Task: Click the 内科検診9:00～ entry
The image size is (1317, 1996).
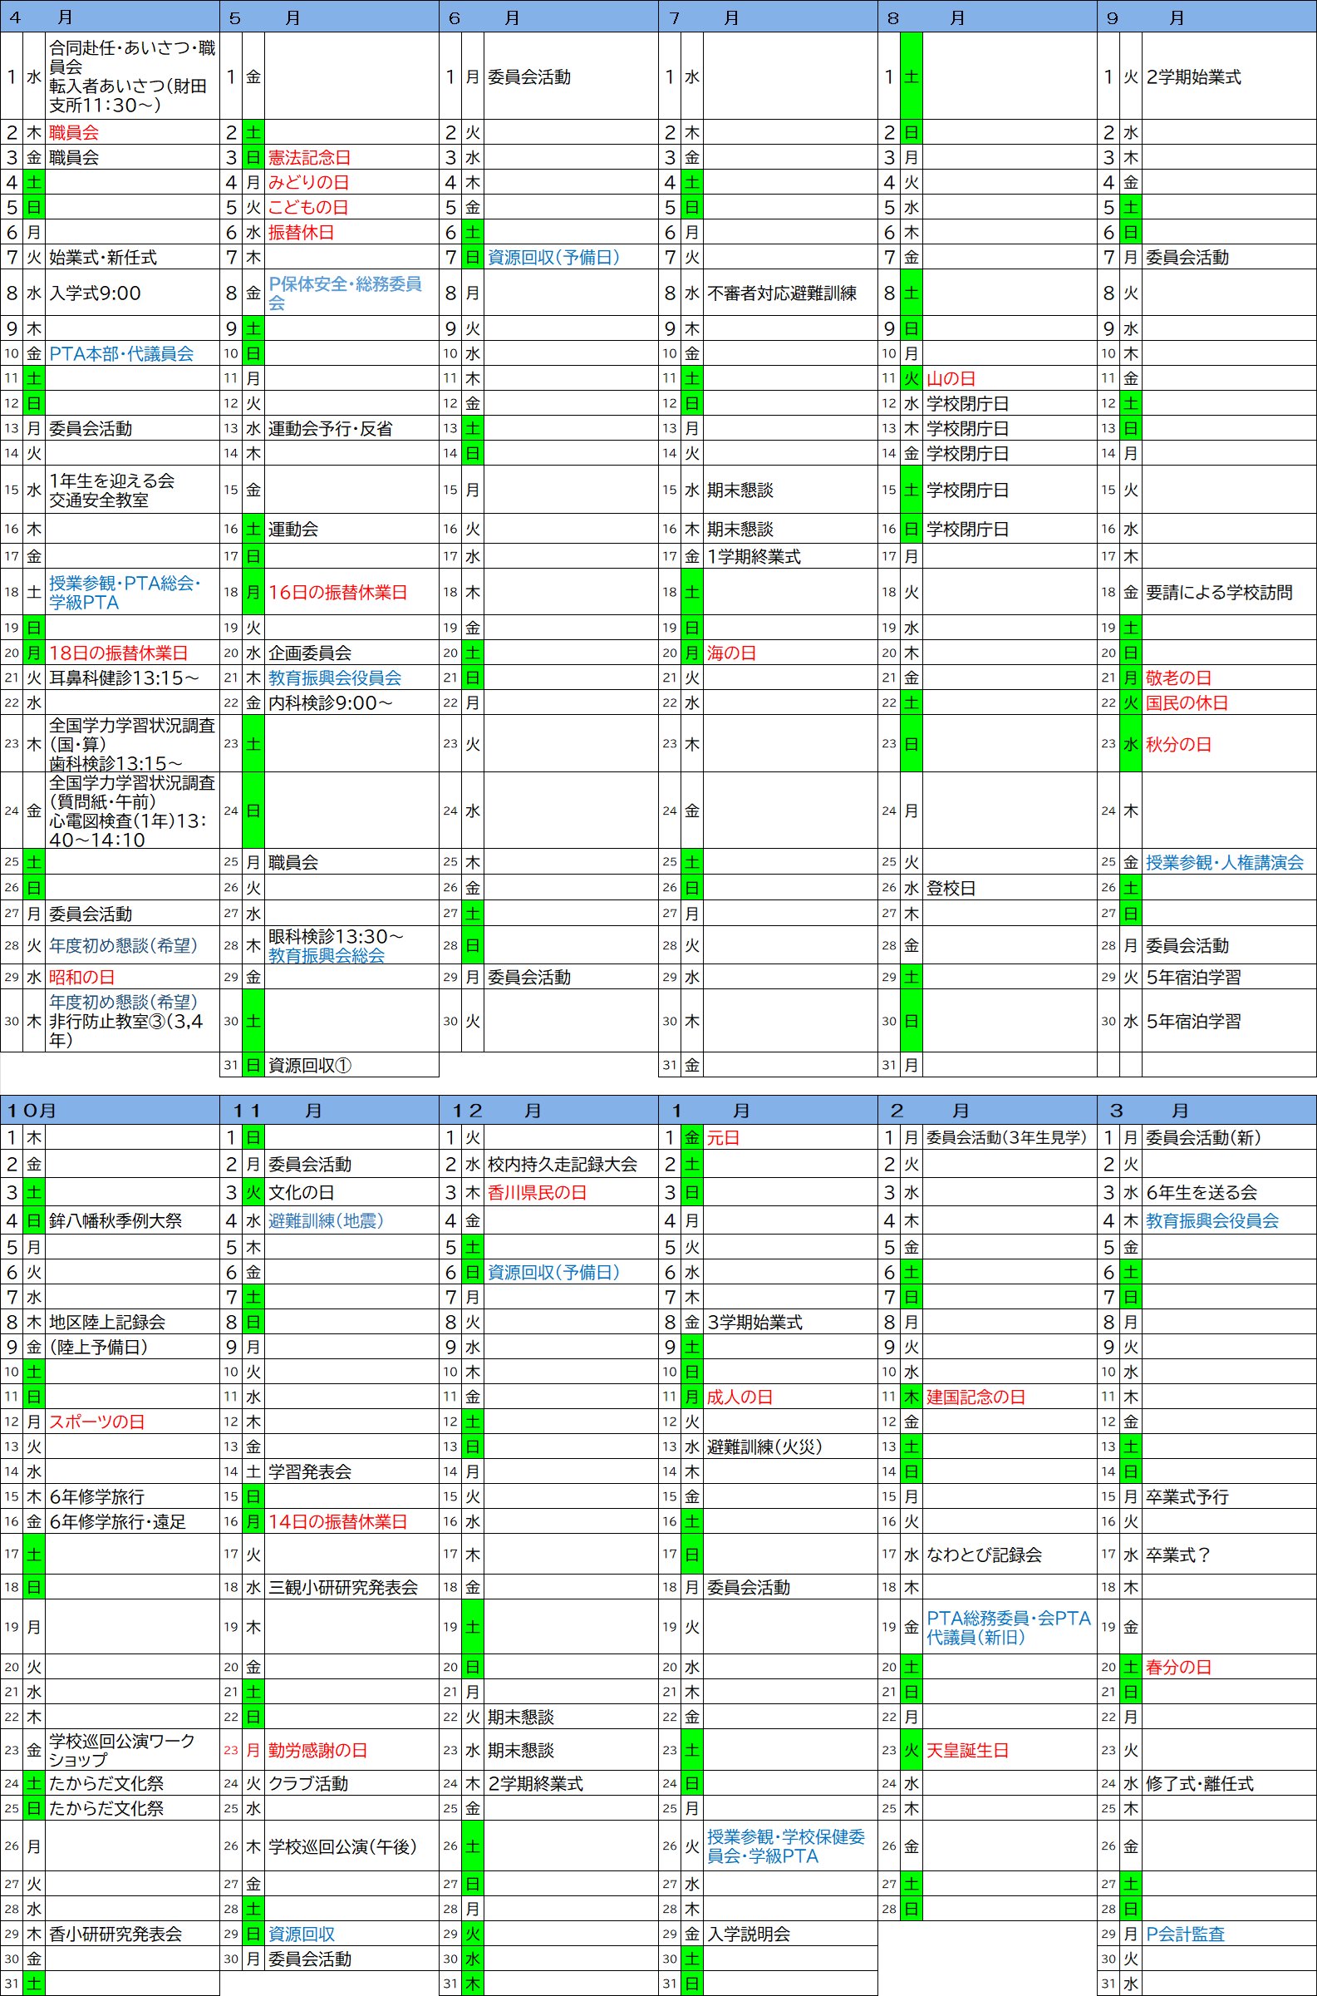Action: tap(330, 703)
